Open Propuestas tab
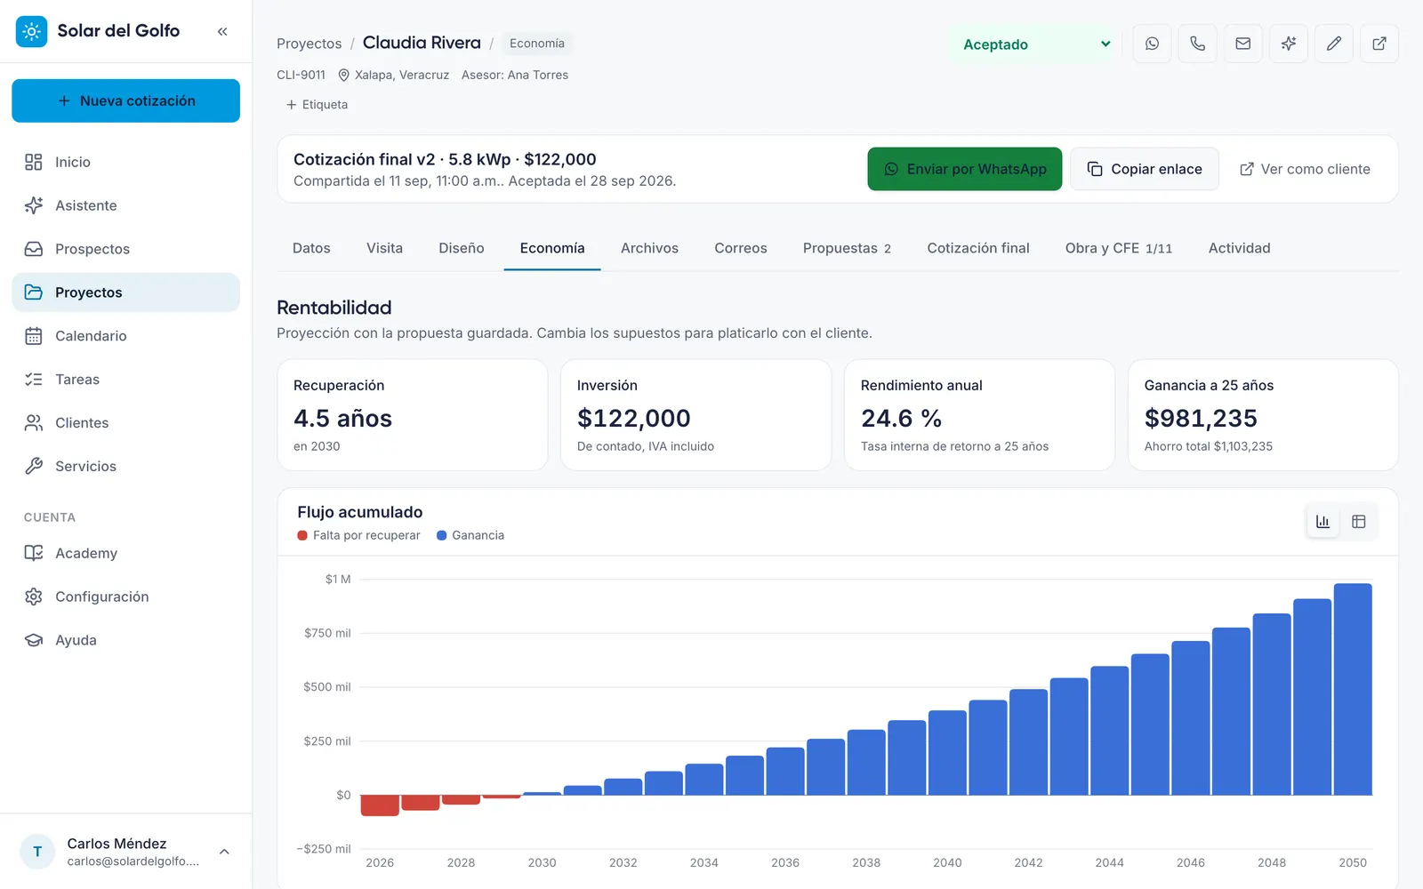Image resolution: width=1423 pixels, height=889 pixels. click(847, 248)
